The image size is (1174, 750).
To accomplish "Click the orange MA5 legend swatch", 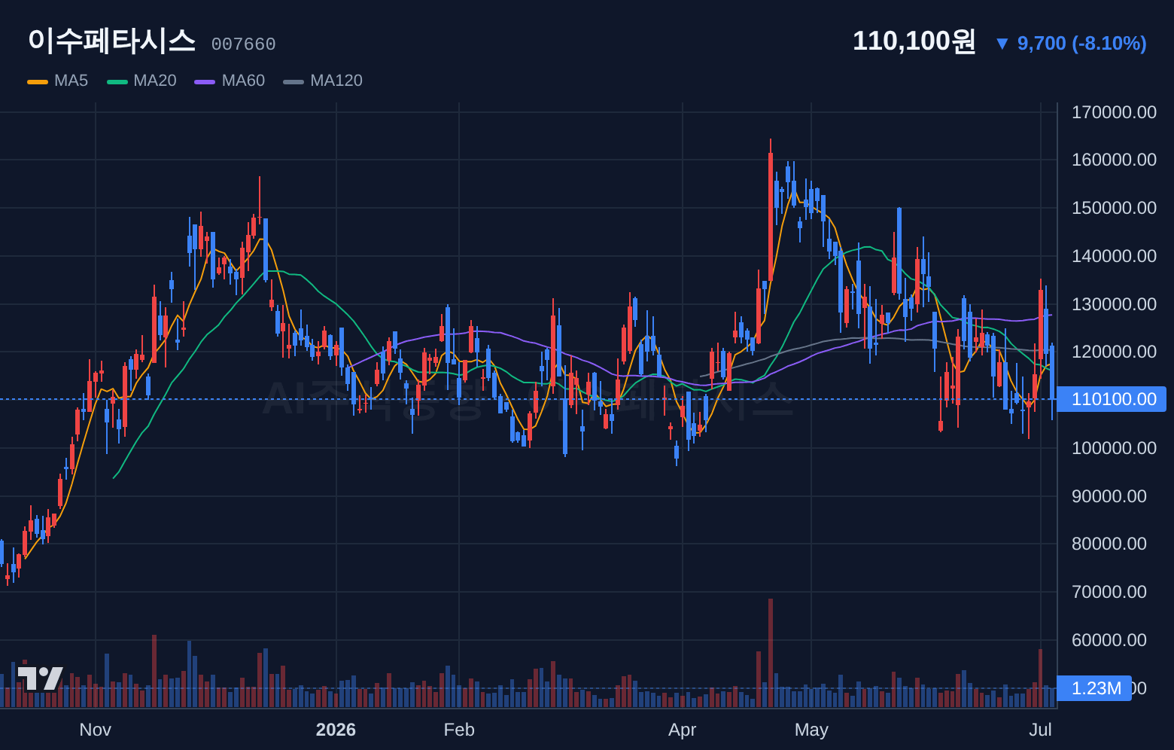I will [x=38, y=81].
